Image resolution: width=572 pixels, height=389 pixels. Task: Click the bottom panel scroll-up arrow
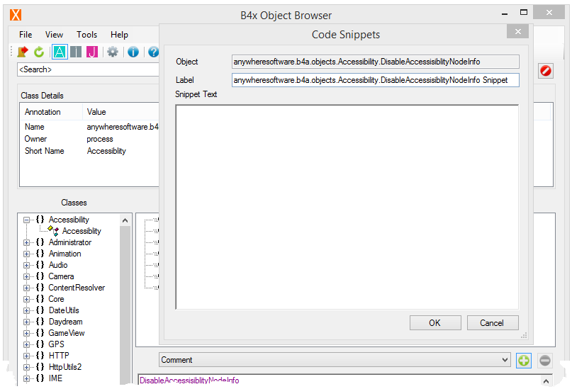point(546,381)
